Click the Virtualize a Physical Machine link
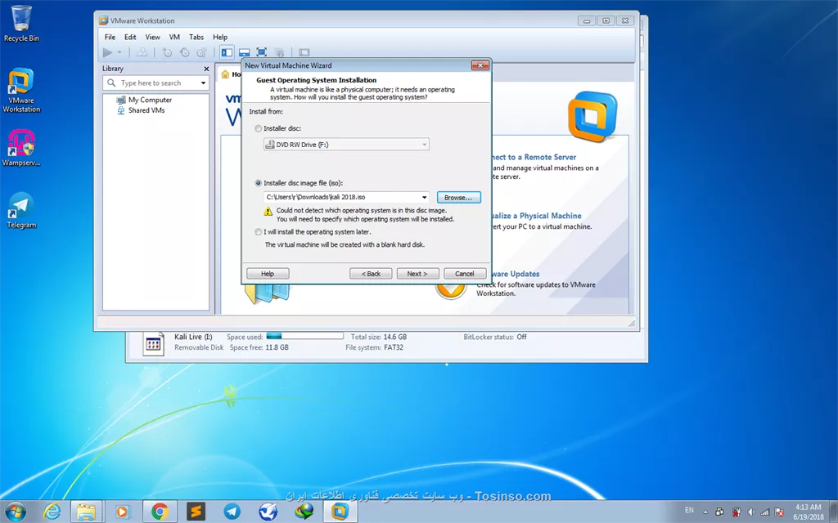The height and width of the screenshot is (523, 838). click(x=537, y=216)
